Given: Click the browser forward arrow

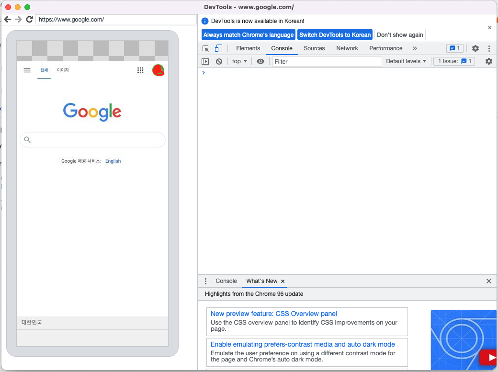Looking at the screenshot, I should (18, 19).
